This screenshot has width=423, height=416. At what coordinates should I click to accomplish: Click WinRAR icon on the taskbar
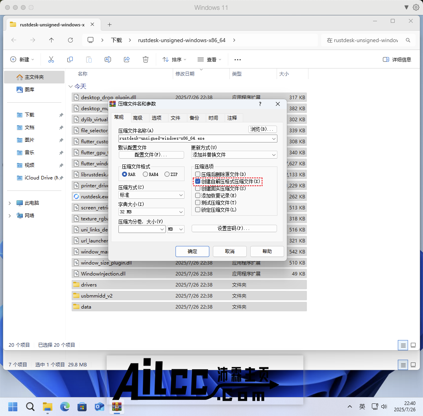[x=117, y=407]
